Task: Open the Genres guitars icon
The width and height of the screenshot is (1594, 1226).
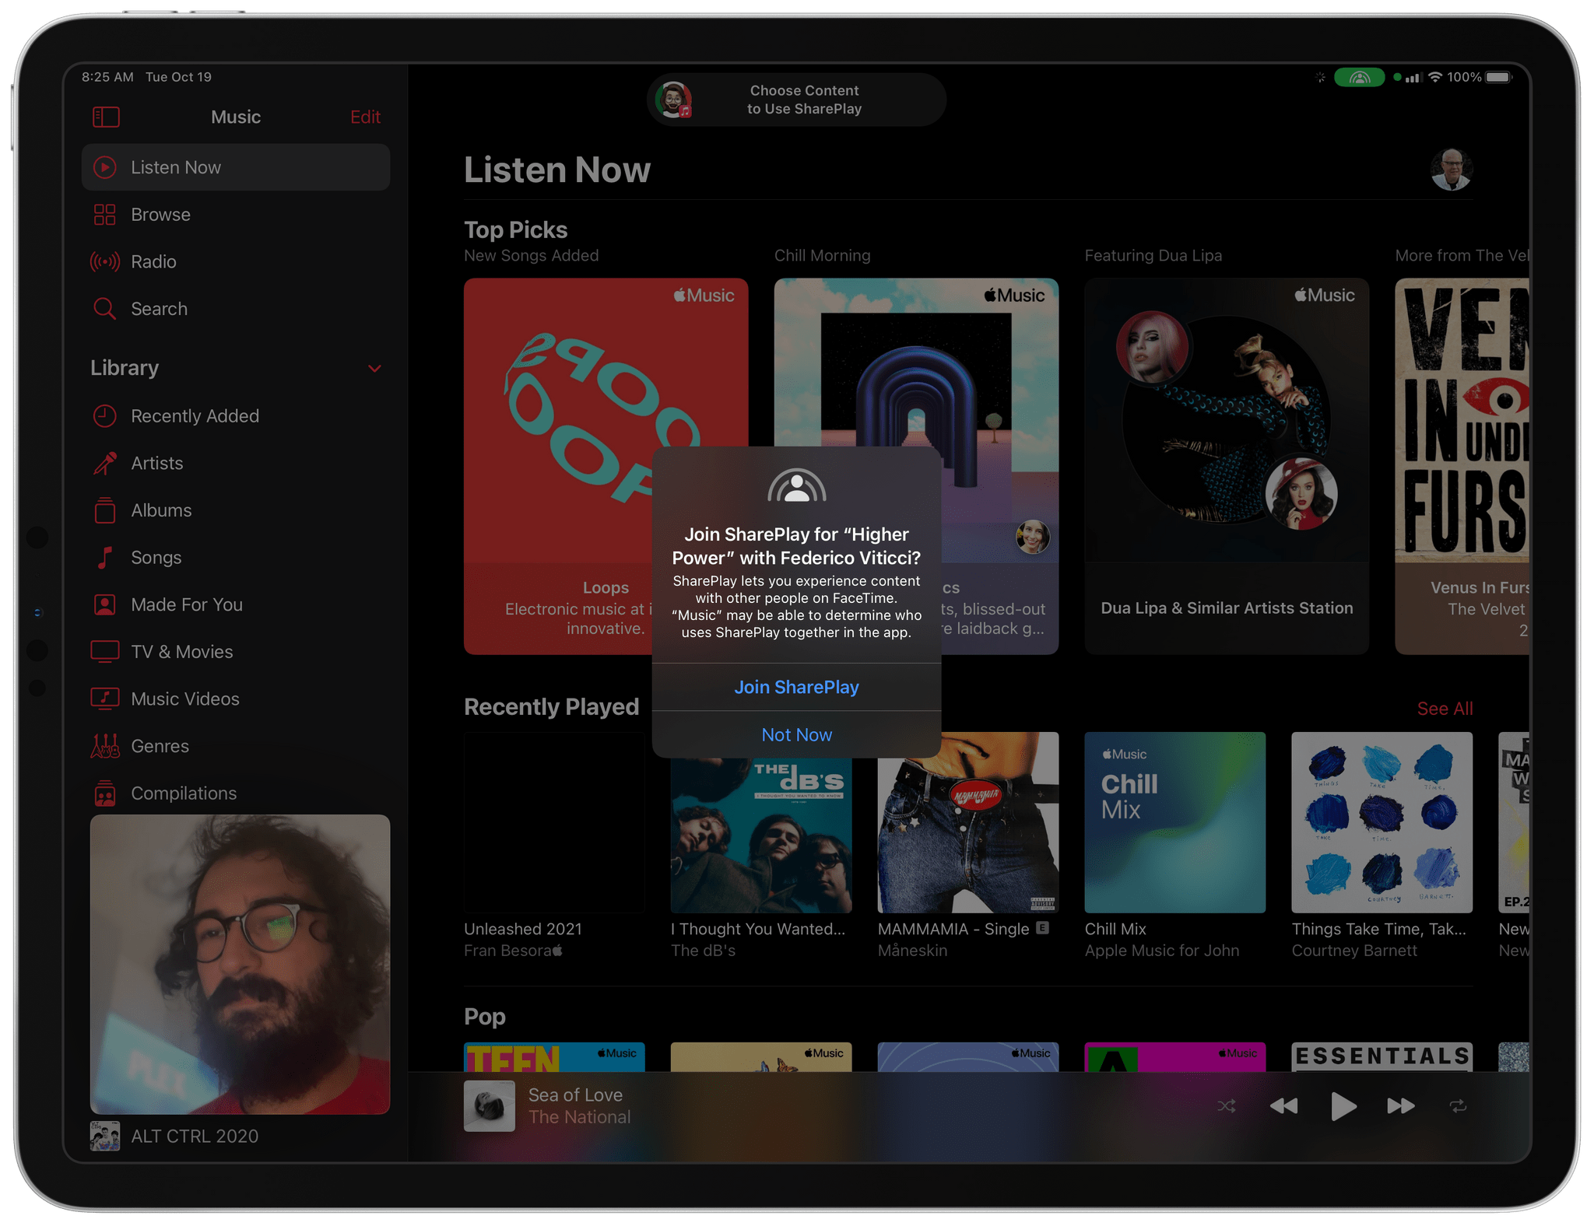Action: tap(105, 746)
